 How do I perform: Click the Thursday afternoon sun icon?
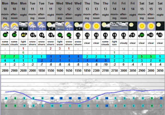(96, 26)
